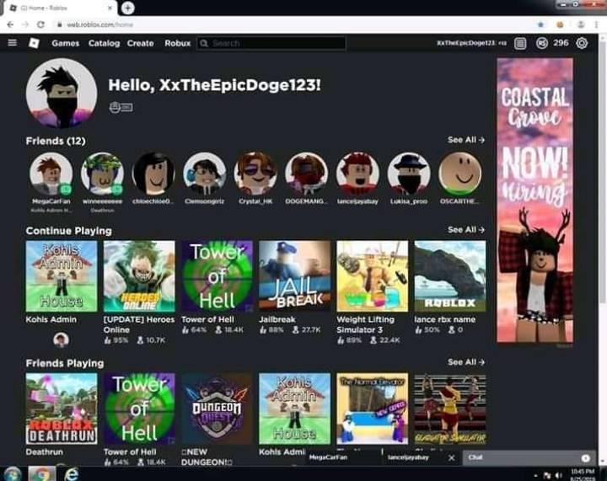Click the taskbar volume icon

click(559, 475)
